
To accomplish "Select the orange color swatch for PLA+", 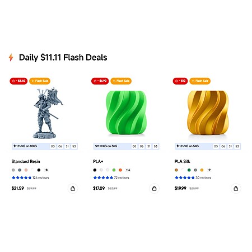I will pyautogui.click(x=120, y=170).
